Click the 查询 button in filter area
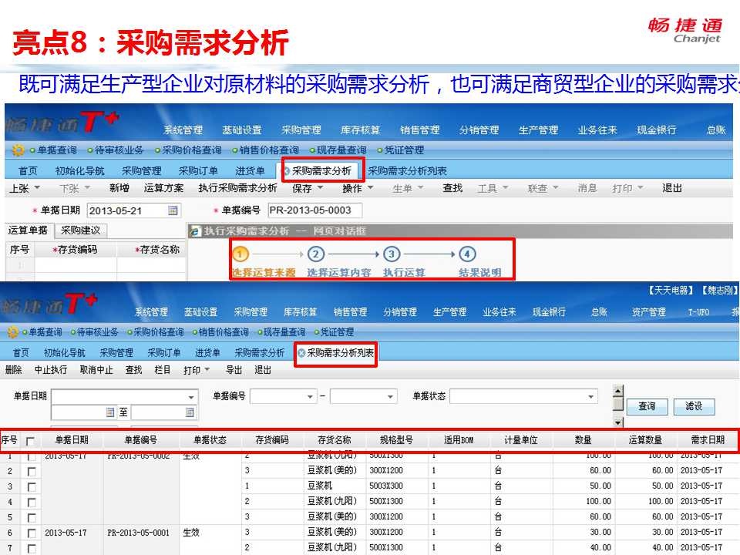This screenshot has height=555, width=740. coord(646,406)
